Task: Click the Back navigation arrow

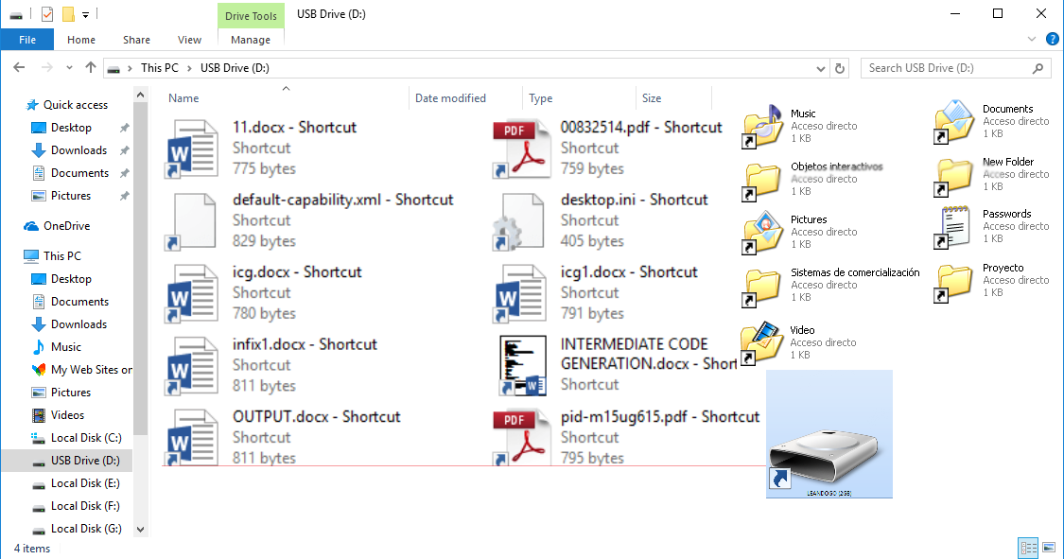Action: (19, 68)
